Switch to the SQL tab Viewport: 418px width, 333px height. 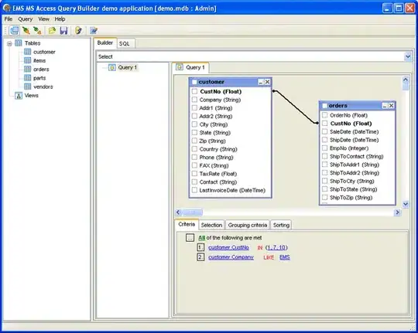[124, 44]
